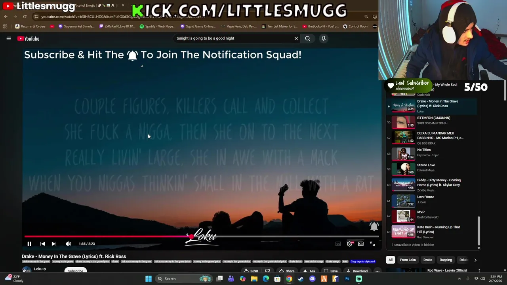Play DEIXA EU MANDAR MEU PASSINHO playlist item

tap(432, 138)
